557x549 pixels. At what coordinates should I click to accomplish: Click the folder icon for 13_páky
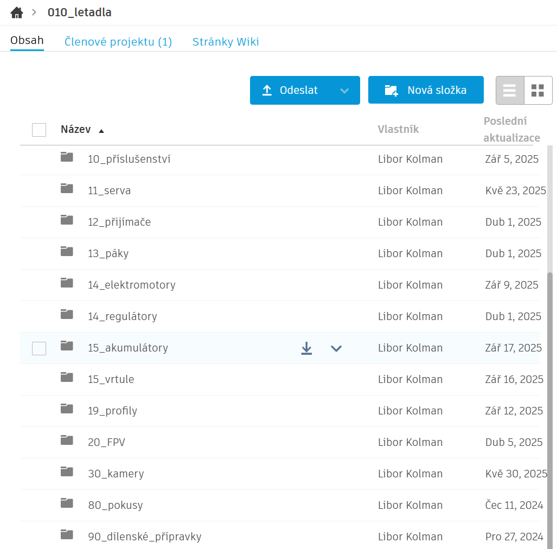click(x=67, y=252)
